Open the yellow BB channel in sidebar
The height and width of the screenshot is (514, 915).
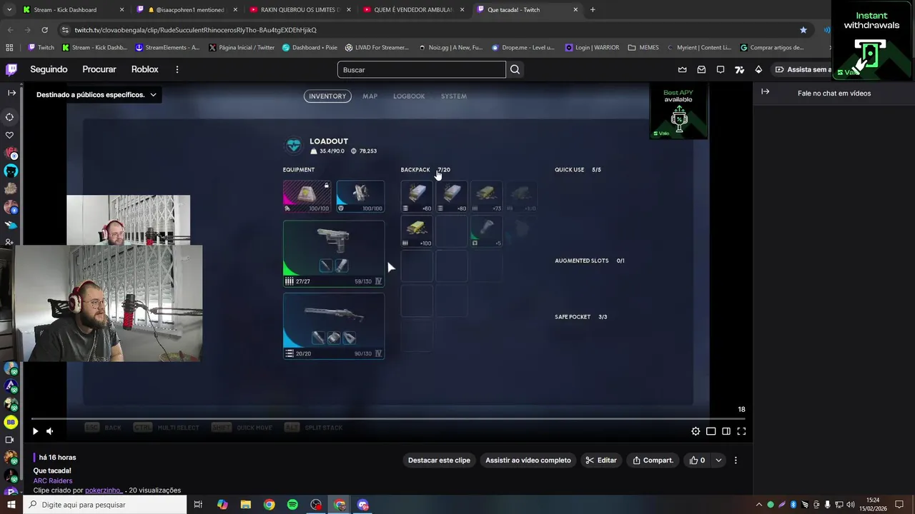click(11, 422)
